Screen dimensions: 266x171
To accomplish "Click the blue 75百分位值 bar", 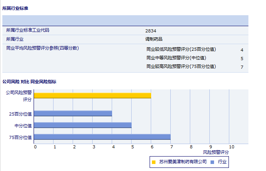I will pos(102,137).
